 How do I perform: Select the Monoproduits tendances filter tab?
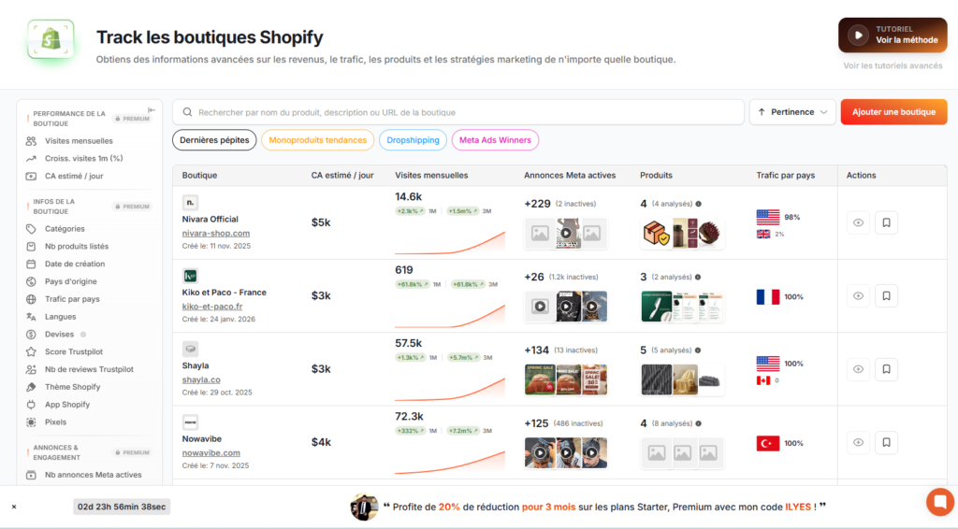pyautogui.click(x=318, y=140)
